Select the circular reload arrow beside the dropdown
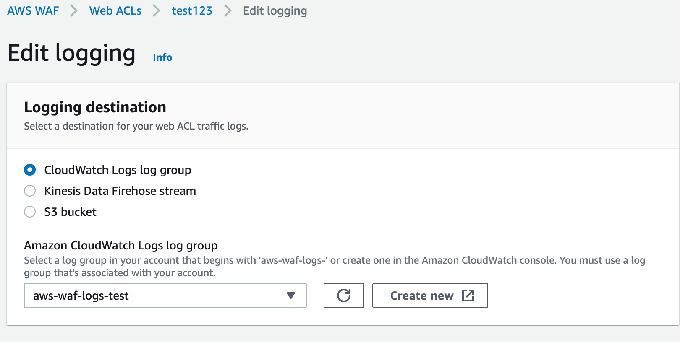 (x=343, y=295)
